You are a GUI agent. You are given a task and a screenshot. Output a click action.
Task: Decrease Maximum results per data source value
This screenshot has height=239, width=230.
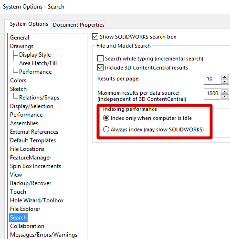click(x=224, y=96)
